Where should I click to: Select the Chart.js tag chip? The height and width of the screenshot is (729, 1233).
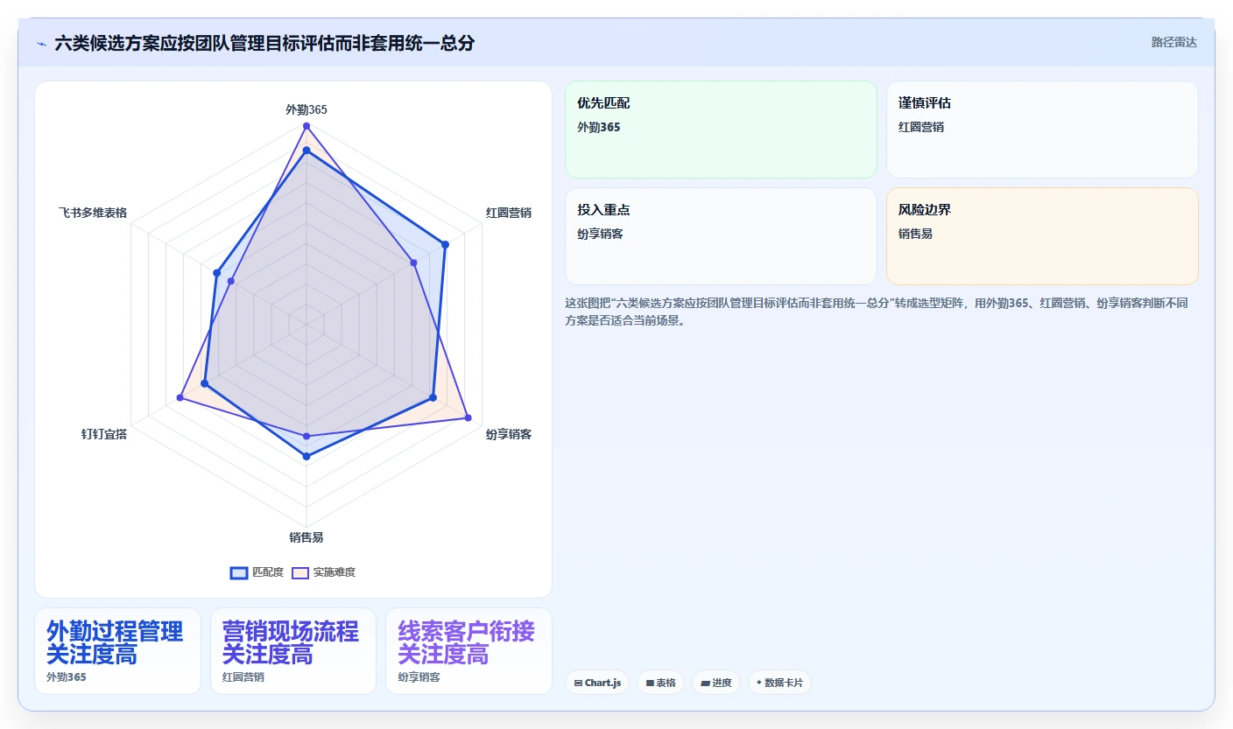coord(597,683)
